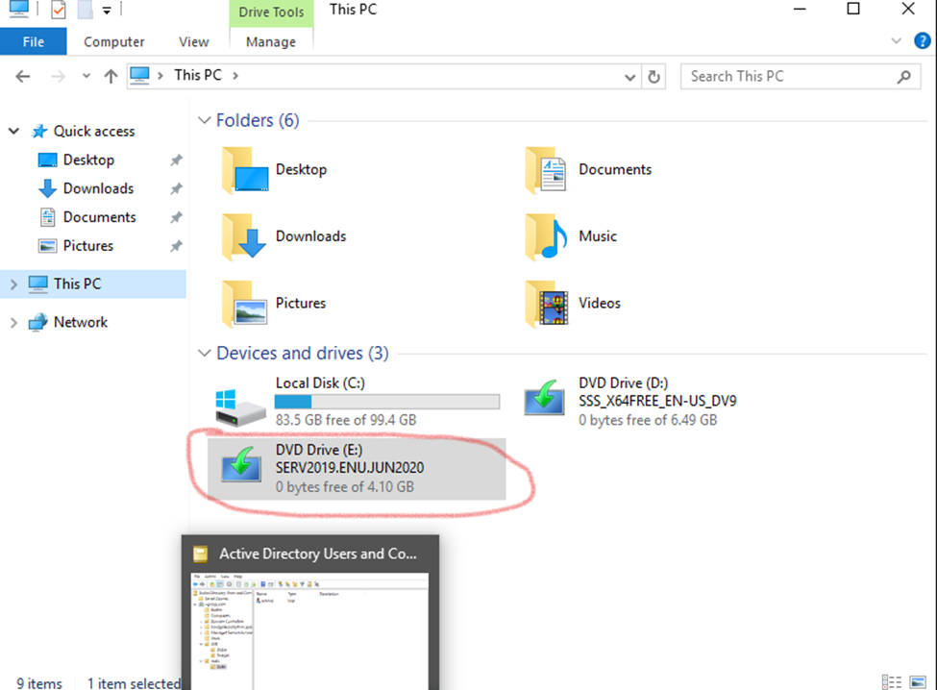The width and height of the screenshot is (937, 690).
Task: Go up one level with Up arrow
Action: tap(111, 77)
